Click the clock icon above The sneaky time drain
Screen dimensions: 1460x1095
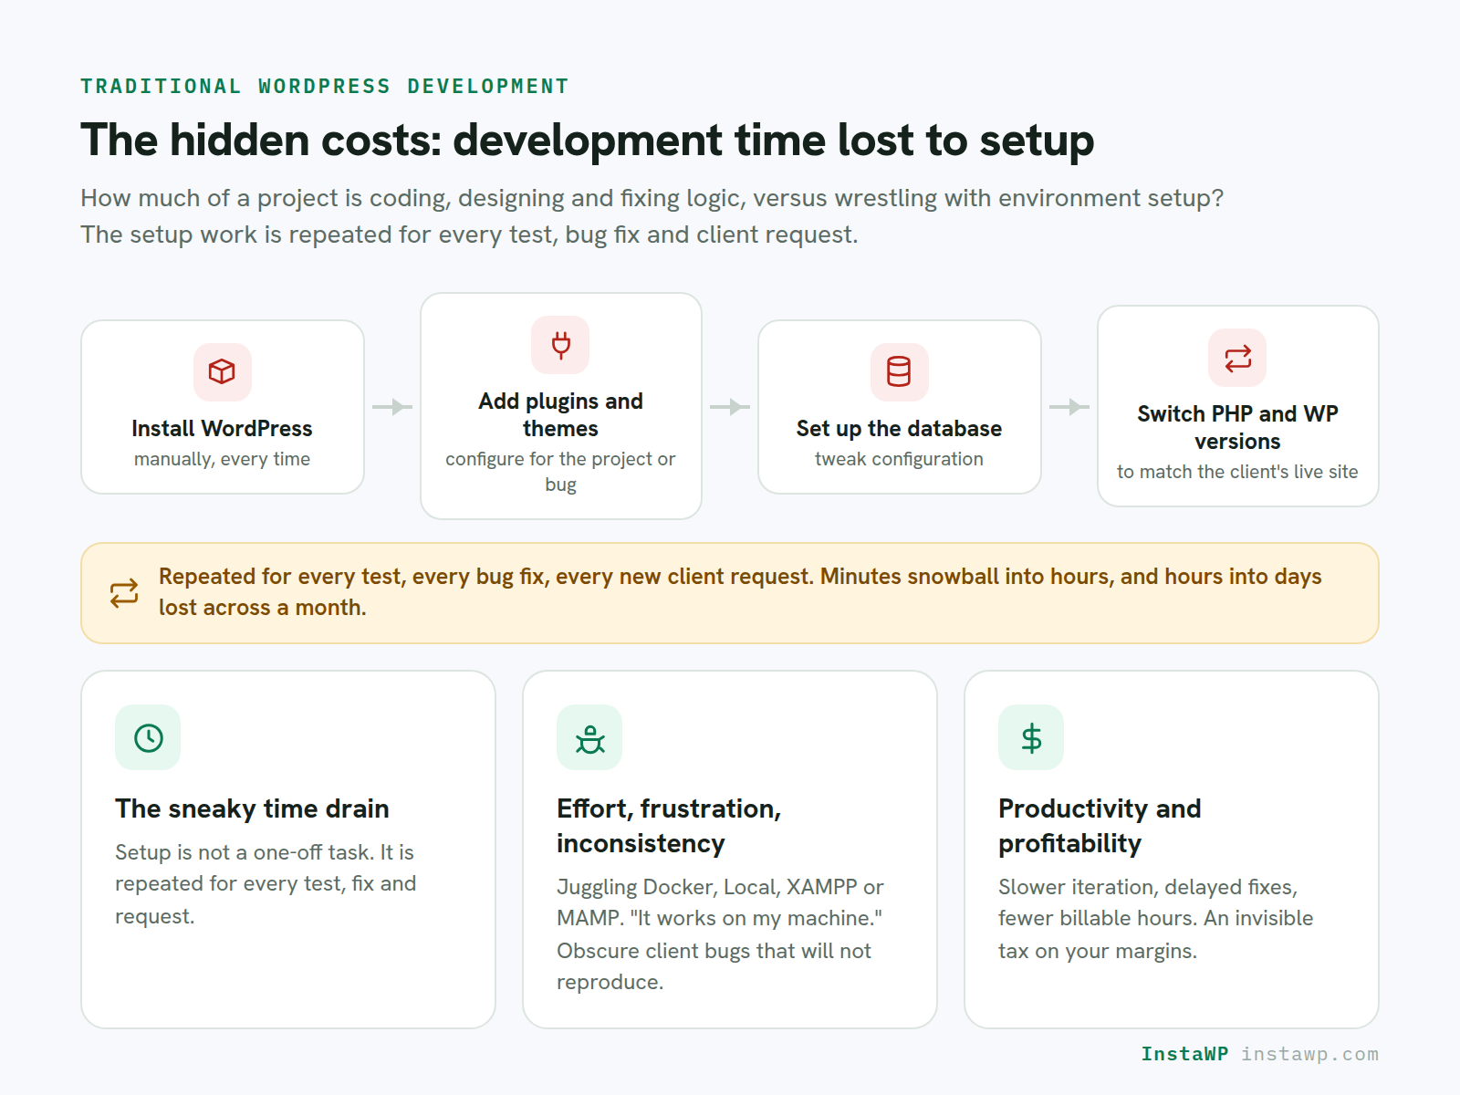[x=148, y=737]
